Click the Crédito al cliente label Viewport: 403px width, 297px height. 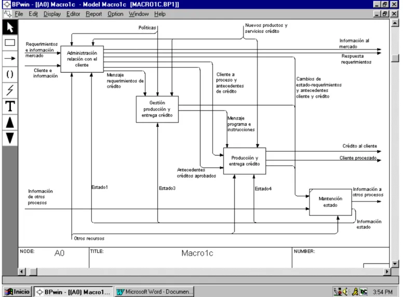(359, 146)
